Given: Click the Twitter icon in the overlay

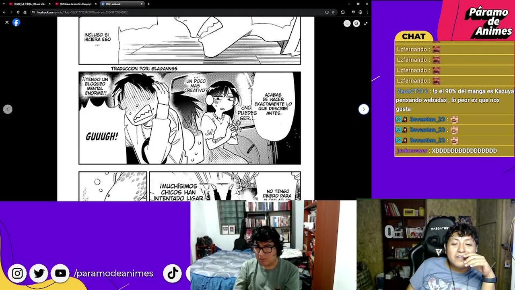Looking at the screenshot, I should pos(39,273).
